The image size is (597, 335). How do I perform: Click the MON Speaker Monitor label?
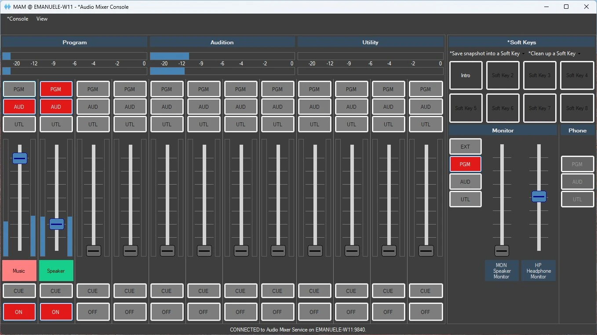point(501,271)
